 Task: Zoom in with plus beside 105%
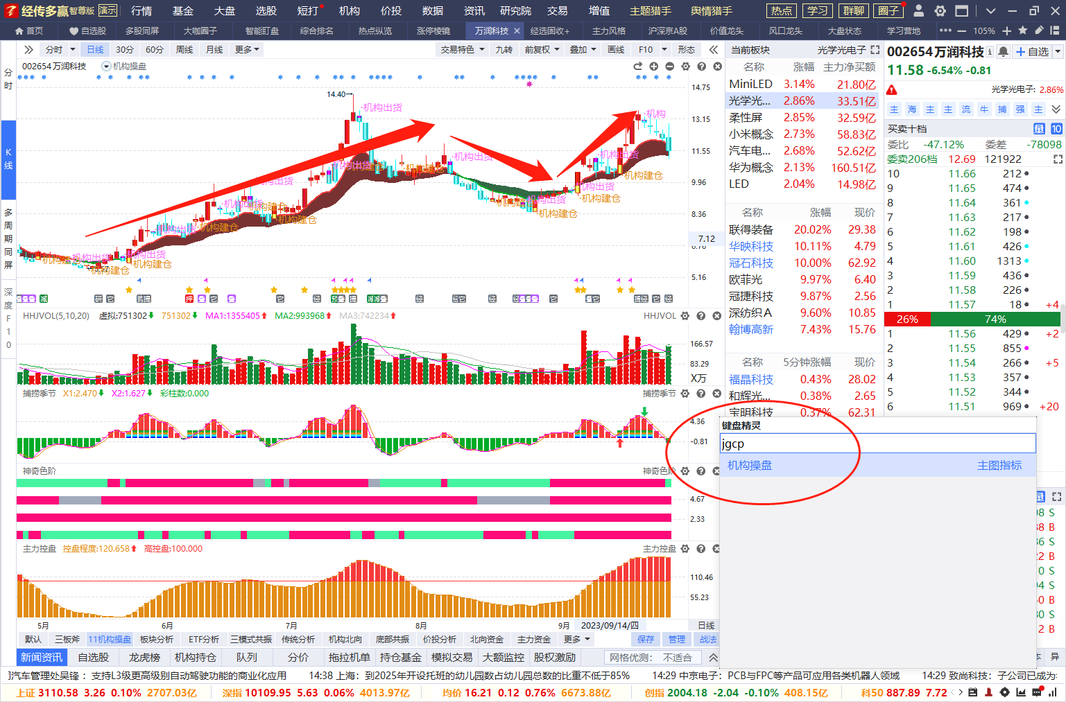1006,30
